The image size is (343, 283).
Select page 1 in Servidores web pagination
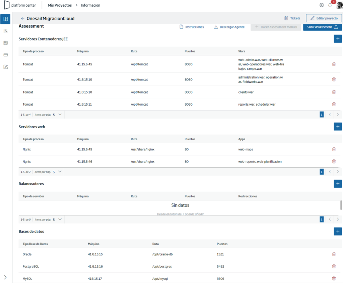click(322, 172)
